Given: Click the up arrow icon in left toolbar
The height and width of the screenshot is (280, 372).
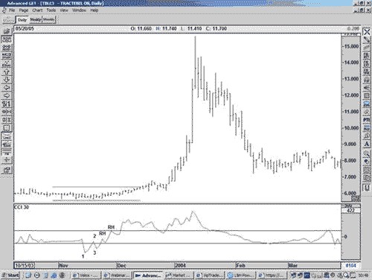Looking at the screenshot, I should (x=7, y=72).
